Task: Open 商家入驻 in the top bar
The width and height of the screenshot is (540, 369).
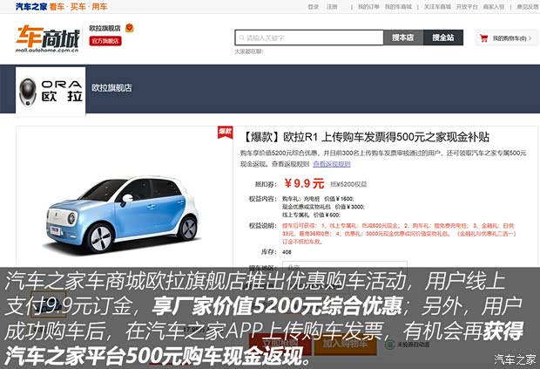Action: click(494, 7)
